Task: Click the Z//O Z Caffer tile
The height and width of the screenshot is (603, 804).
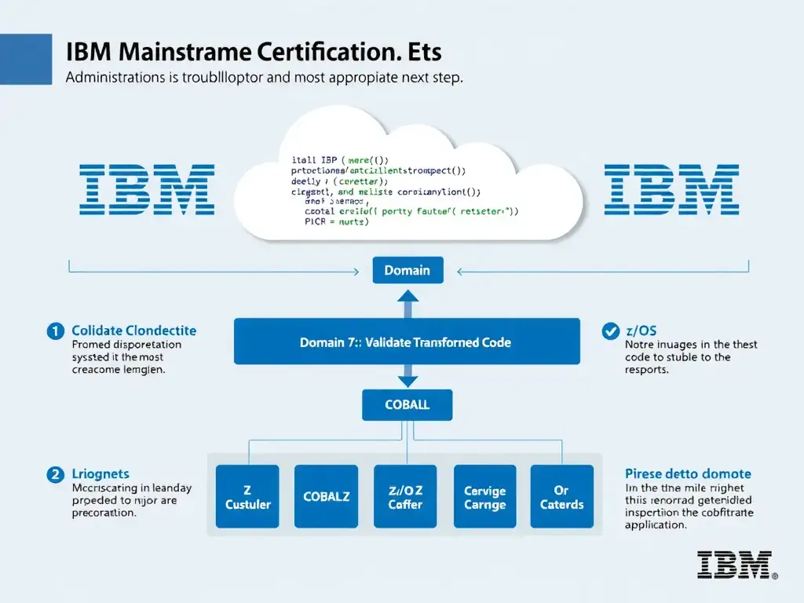Action: point(405,496)
